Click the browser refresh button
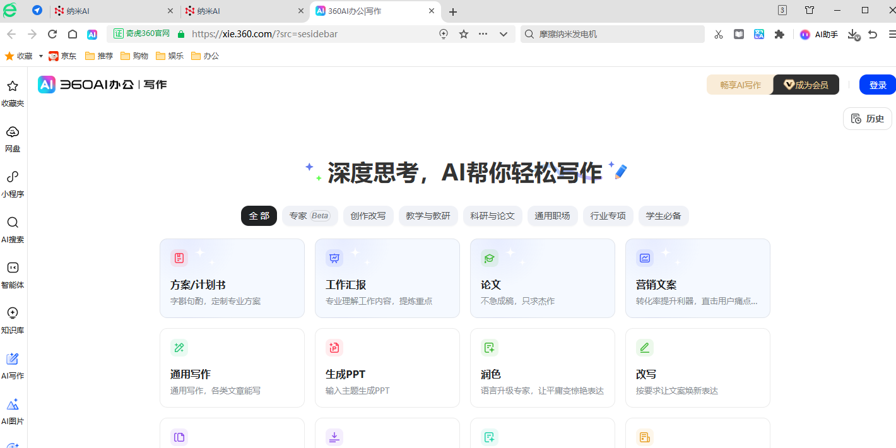 click(52, 34)
